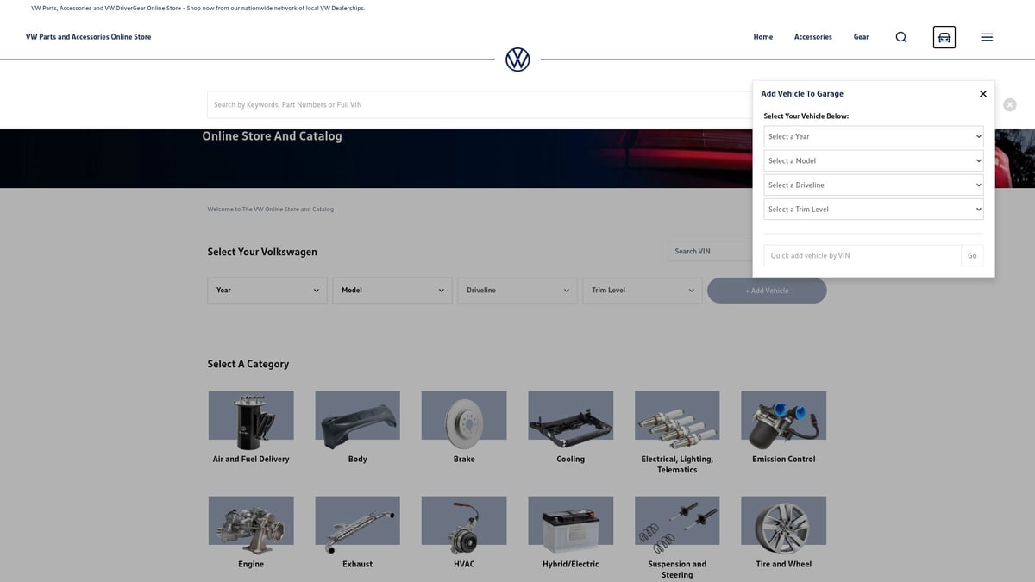Screen dimensions: 1035x582
Task: Click the magnifying glass search icon
Action: pyautogui.click(x=900, y=37)
